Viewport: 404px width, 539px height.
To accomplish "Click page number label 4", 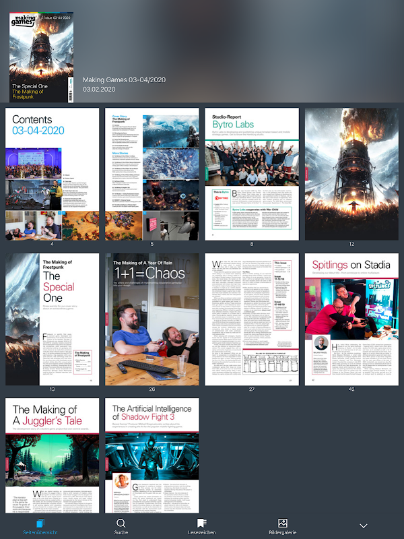I will [x=53, y=244].
